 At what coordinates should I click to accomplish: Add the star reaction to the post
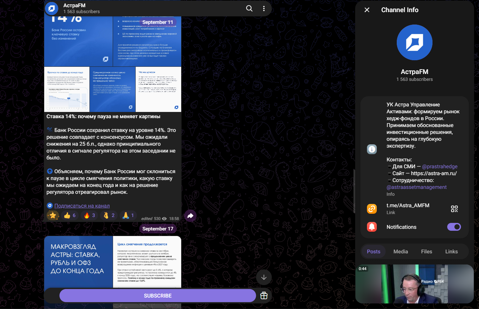tap(53, 215)
